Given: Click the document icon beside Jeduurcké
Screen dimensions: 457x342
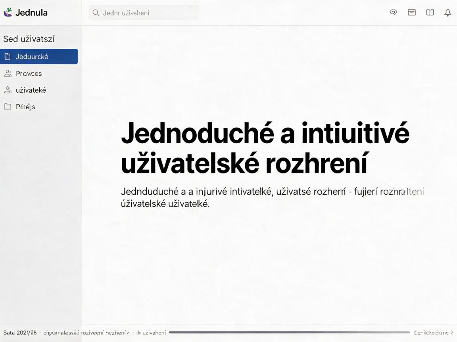Looking at the screenshot, I should click(x=8, y=57).
